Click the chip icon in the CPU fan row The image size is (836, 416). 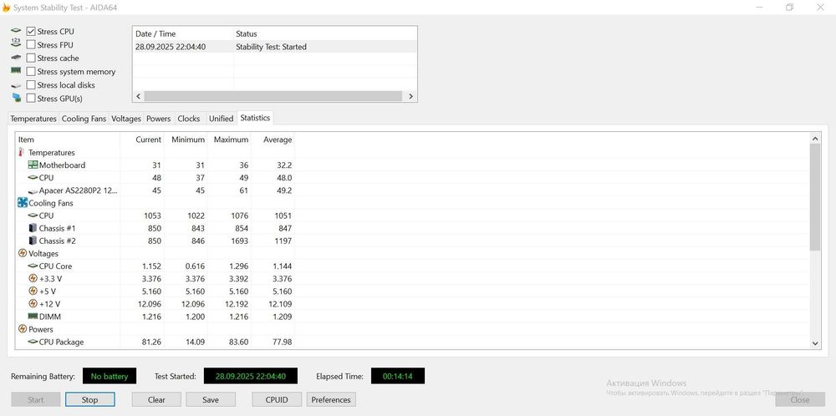(x=33, y=216)
